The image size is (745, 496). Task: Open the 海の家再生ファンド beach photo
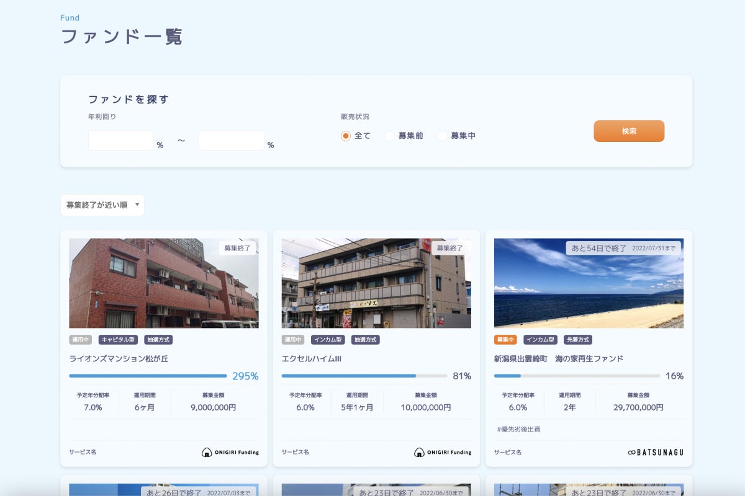click(x=589, y=283)
